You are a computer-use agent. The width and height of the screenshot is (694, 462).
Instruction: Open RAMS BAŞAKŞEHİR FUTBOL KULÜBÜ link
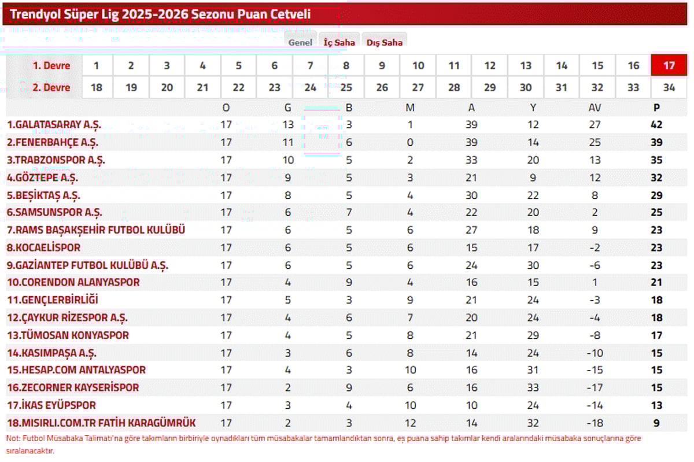(x=96, y=230)
